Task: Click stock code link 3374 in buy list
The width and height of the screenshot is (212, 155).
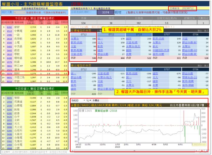Action: [x=9, y=74]
